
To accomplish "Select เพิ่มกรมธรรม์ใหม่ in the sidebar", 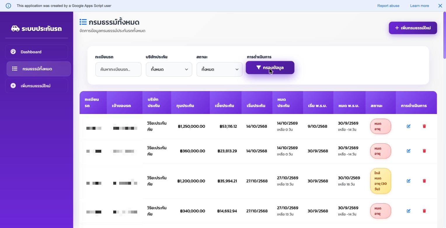I will tap(36, 85).
